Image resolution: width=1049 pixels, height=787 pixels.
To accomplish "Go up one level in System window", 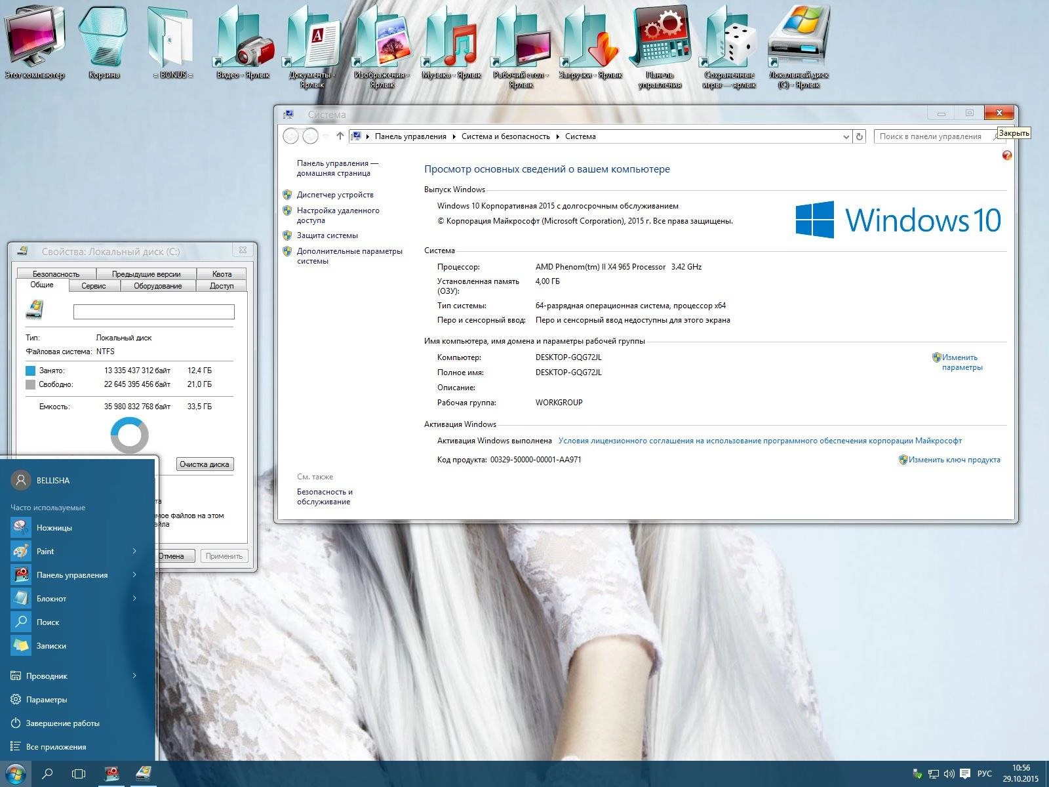I will tap(340, 136).
